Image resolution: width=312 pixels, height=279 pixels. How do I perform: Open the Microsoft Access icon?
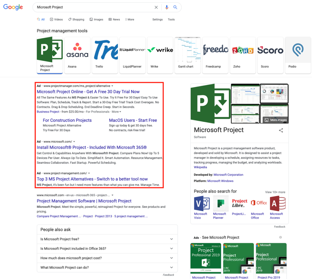point(278,203)
